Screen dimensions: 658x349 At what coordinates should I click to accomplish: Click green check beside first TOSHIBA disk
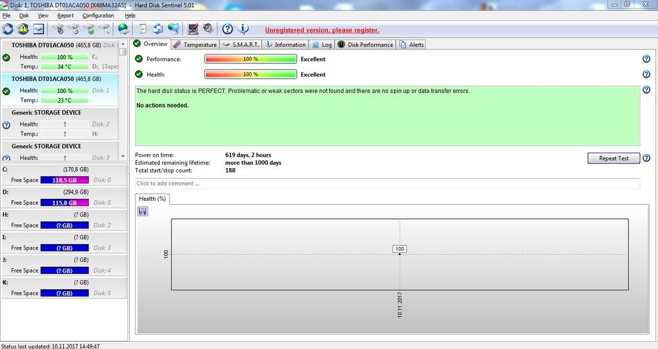tap(6, 58)
